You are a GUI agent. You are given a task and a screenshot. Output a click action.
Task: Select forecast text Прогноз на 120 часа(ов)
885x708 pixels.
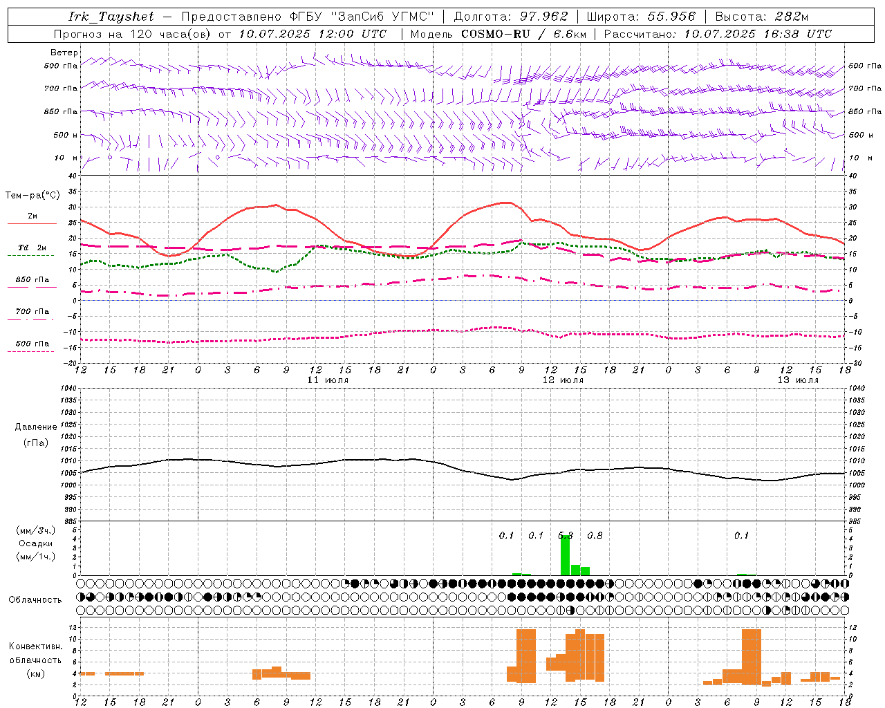pyautogui.click(x=133, y=34)
